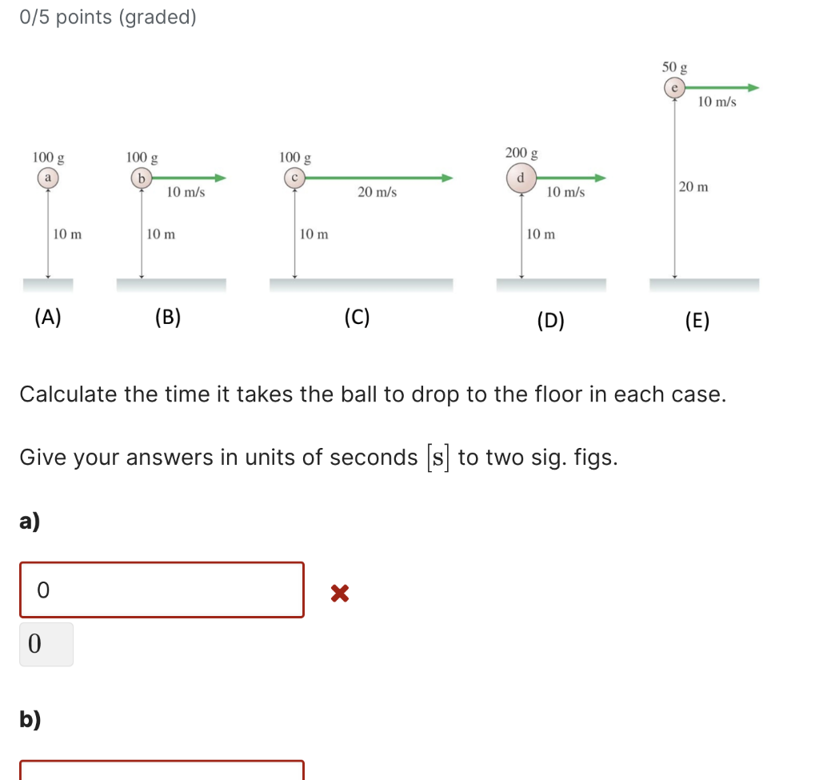The width and height of the screenshot is (819, 780).
Task: Click the answer input box under part b
Action: coord(160,772)
